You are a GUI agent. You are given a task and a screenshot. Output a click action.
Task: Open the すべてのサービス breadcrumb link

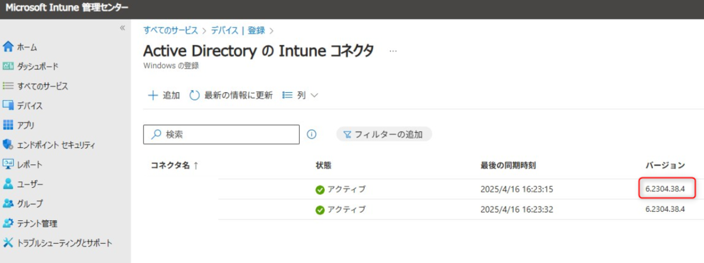171,30
